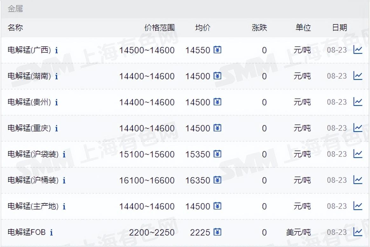The width and height of the screenshot is (370, 247).
Task: Click 08-23 date in 电解锰(贵州) row
Action: 337,102
